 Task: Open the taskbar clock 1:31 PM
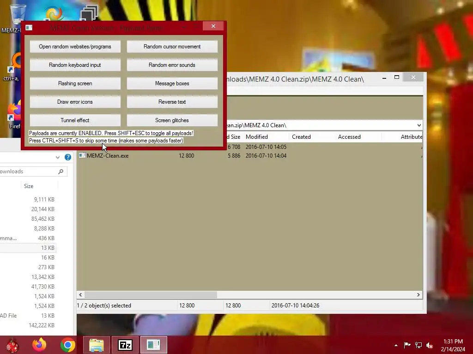[x=453, y=345]
